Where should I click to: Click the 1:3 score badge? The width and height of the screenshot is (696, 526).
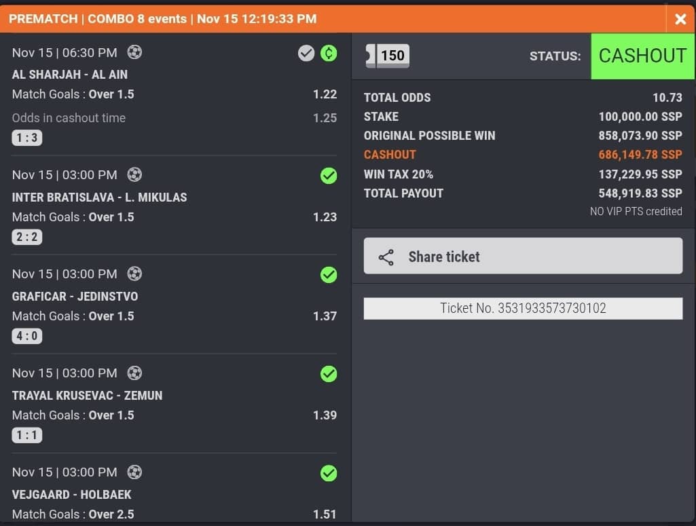tap(27, 138)
